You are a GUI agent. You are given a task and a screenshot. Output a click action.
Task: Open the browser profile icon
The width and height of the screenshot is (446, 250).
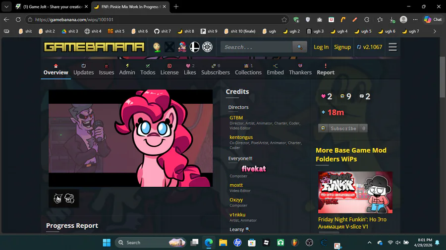pos(403,20)
